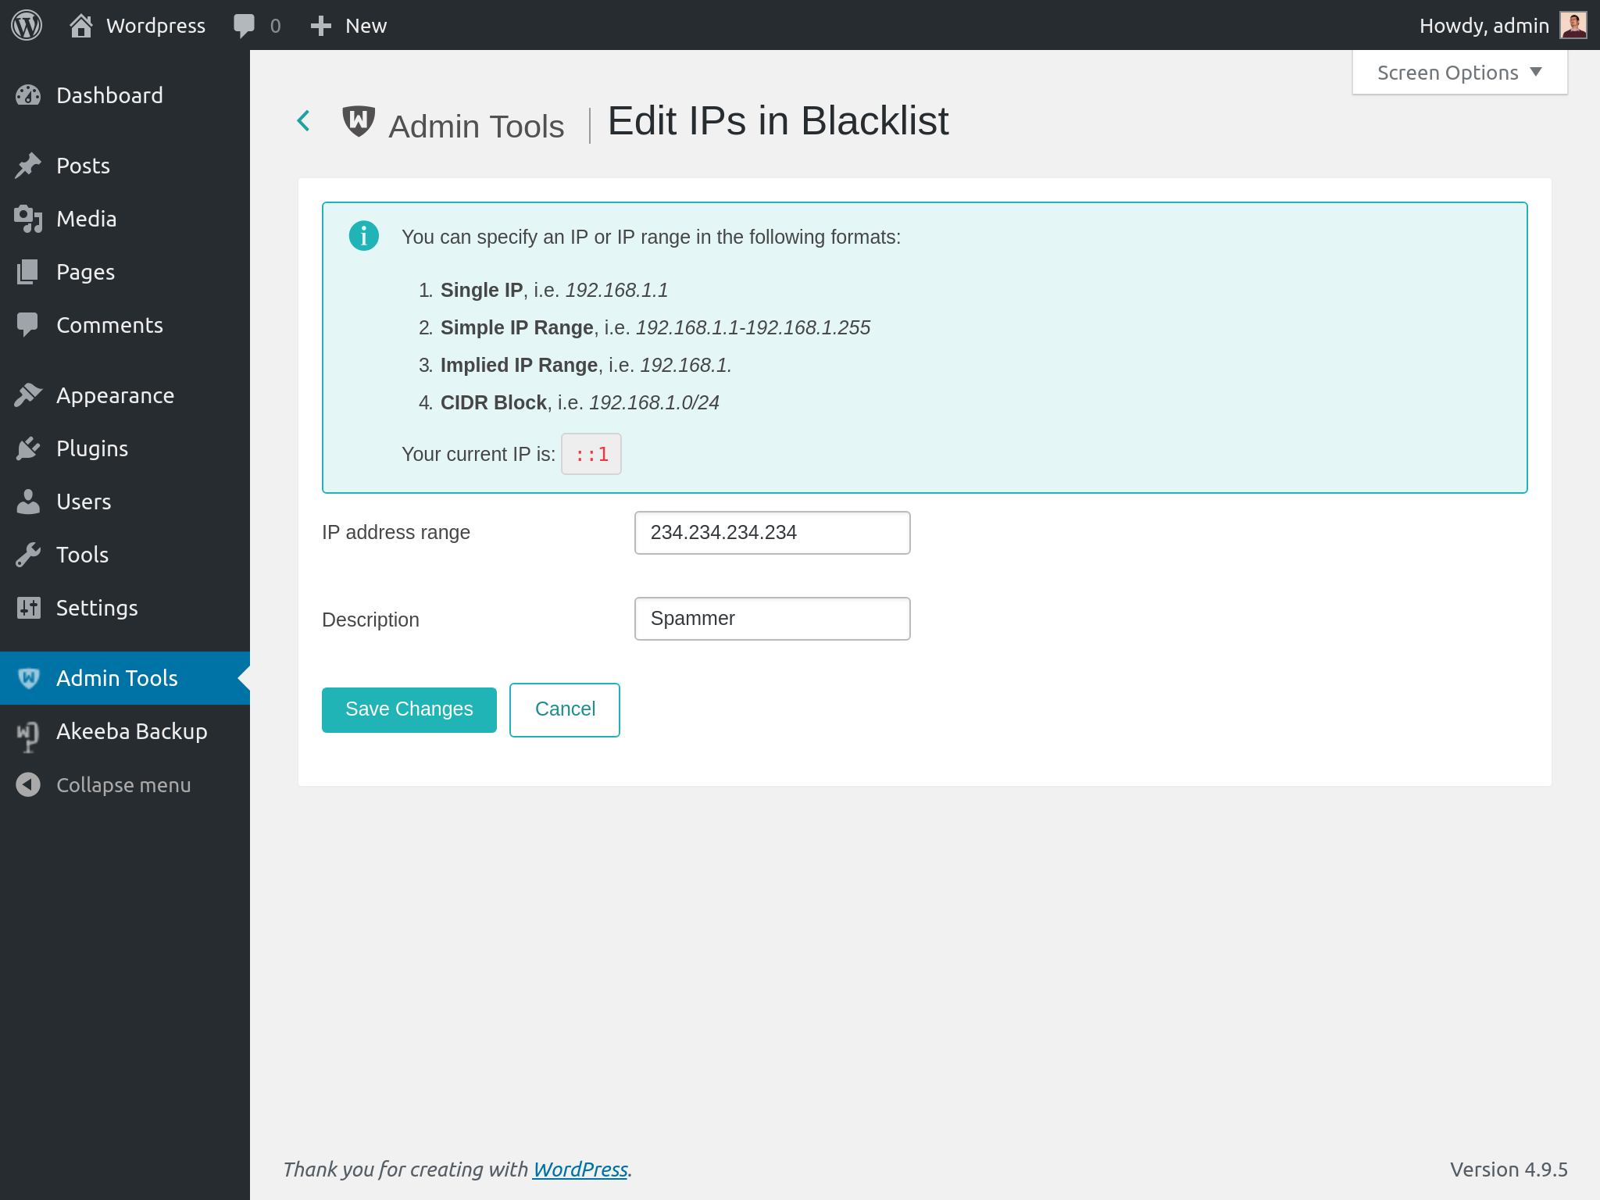Click the Pages icon in the sidebar

click(x=28, y=272)
